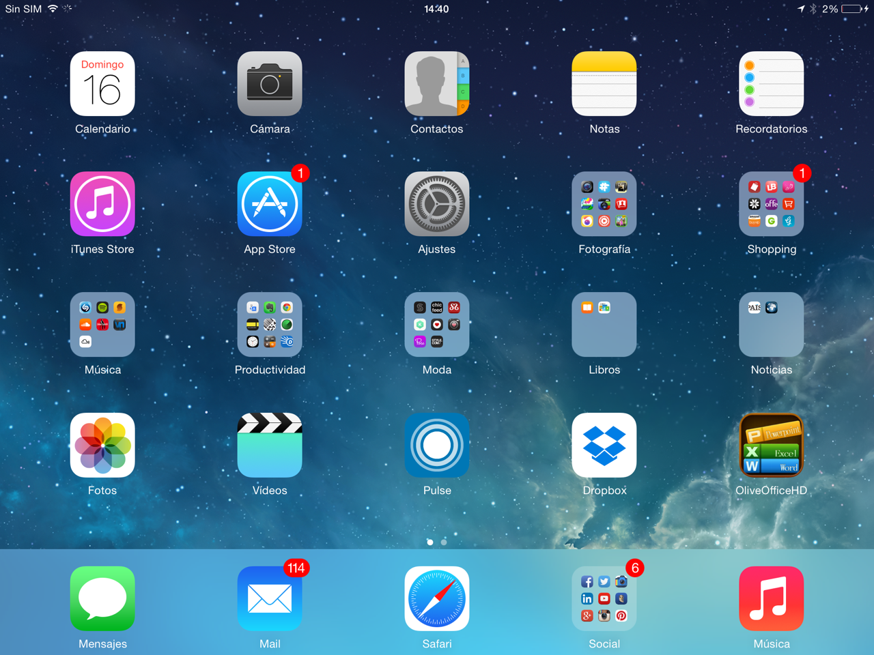This screenshot has height=655, width=874.
Task: Open the Recordatorios app
Action: [x=772, y=84]
